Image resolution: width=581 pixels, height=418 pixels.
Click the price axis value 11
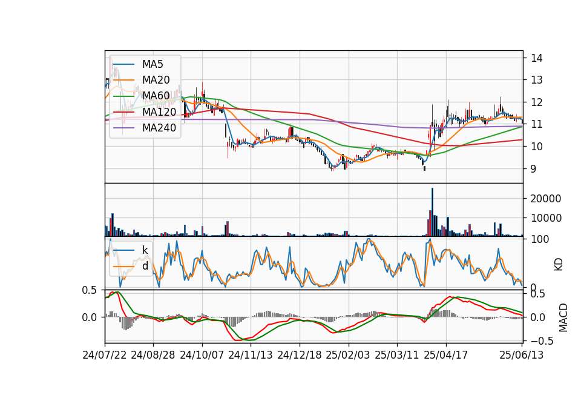[537, 124]
